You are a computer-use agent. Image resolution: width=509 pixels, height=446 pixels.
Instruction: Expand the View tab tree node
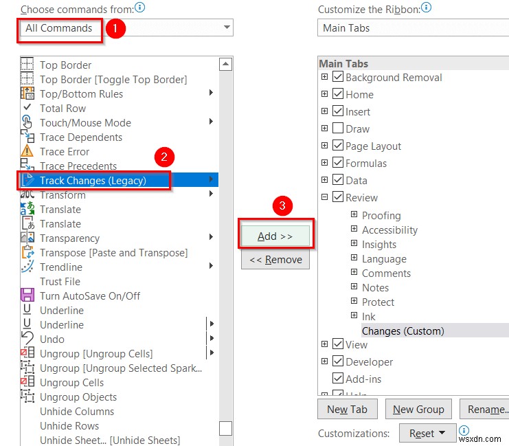(x=324, y=344)
